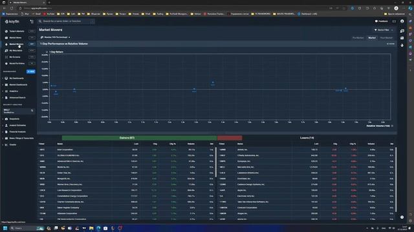Open the user account profile icon
Image resolution: width=414 pixels, height=232 pixels.
(x=402, y=21)
